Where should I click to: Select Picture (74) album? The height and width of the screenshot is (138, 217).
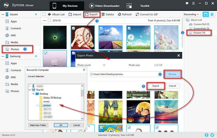tap(197, 33)
